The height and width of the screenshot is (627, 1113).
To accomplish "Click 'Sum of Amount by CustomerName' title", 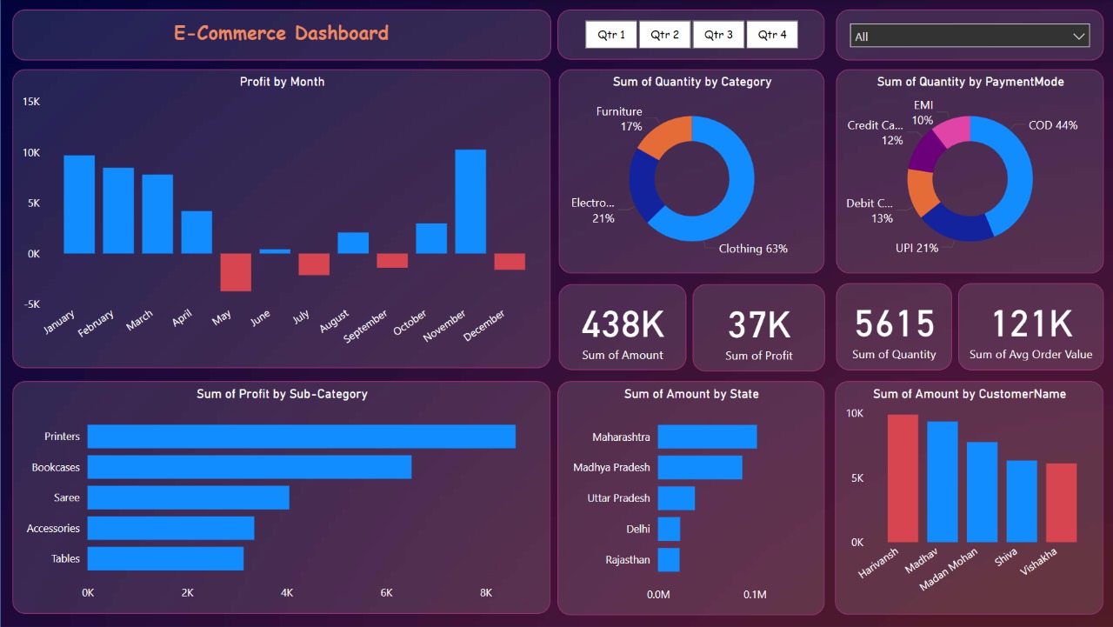I will (x=970, y=394).
